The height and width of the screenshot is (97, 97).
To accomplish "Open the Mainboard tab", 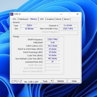I will 24,19.
